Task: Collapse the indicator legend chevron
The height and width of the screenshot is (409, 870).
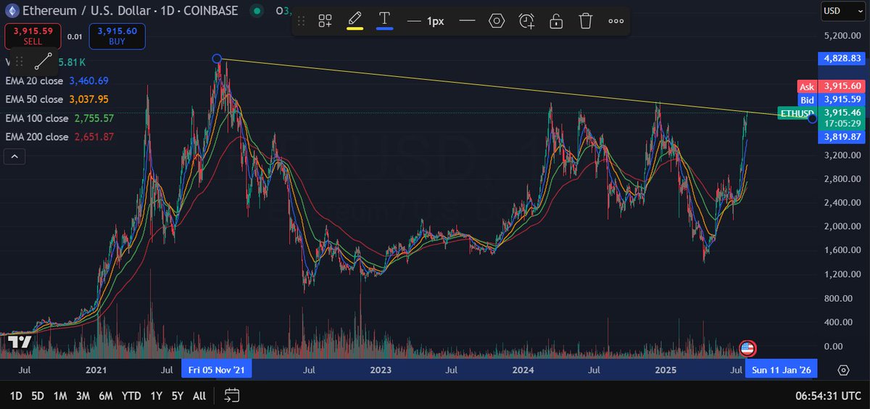Action: click(15, 156)
